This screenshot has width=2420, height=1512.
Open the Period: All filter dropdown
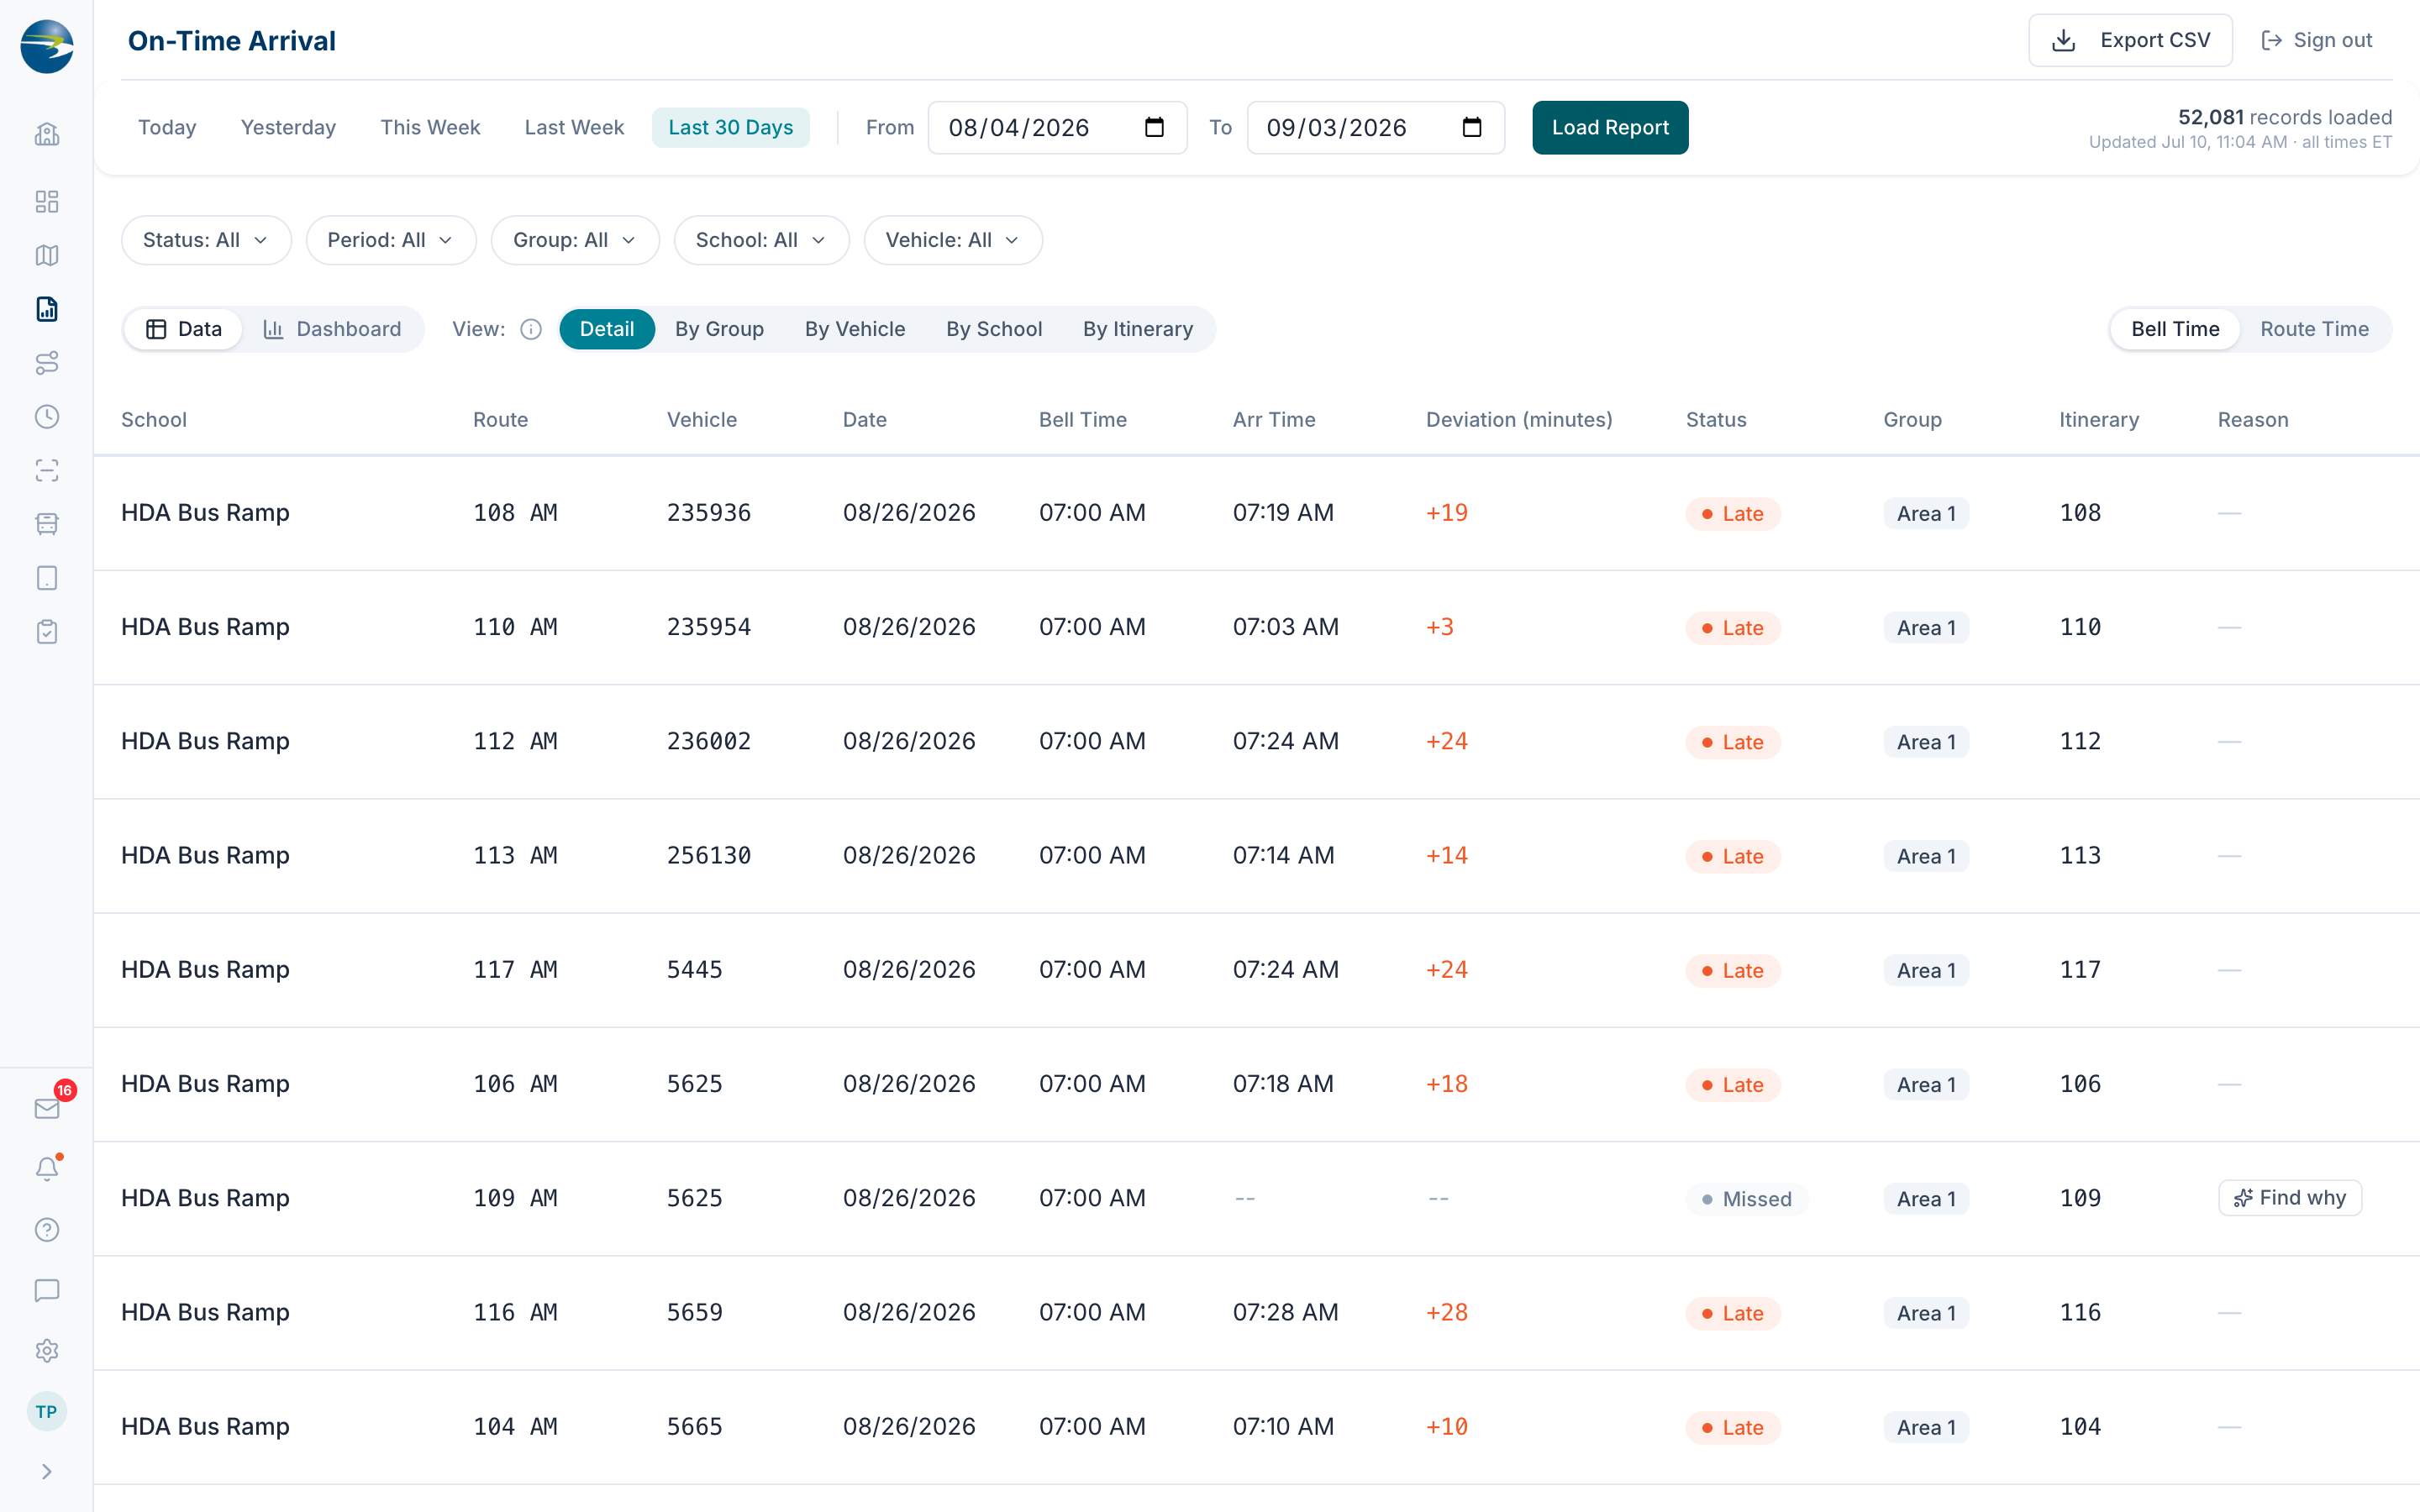click(391, 240)
